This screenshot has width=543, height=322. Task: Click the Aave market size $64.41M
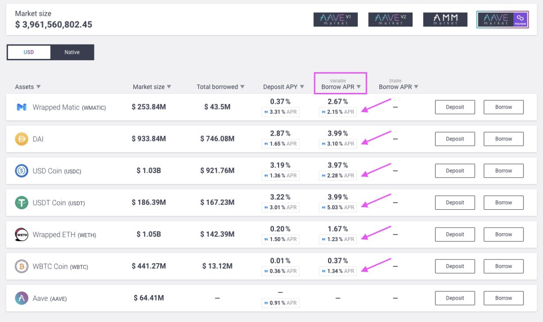pyautogui.click(x=149, y=298)
